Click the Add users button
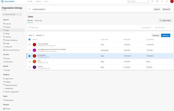The image size is (174, 111). pyautogui.click(x=166, y=35)
